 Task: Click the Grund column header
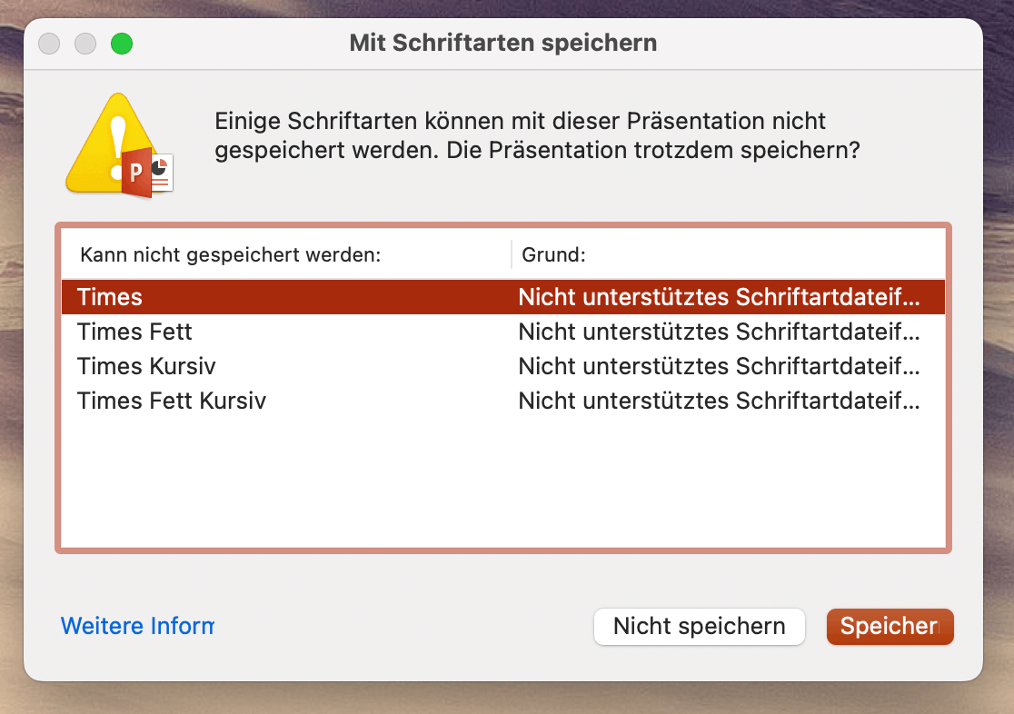tap(553, 255)
